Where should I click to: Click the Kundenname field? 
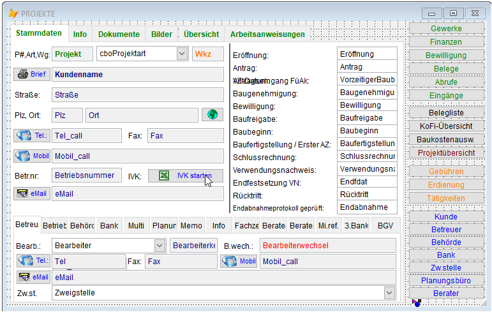click(138, 75)
